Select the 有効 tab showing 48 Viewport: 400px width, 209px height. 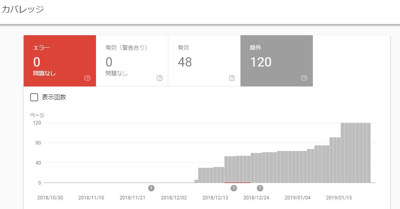pos(204,61)
